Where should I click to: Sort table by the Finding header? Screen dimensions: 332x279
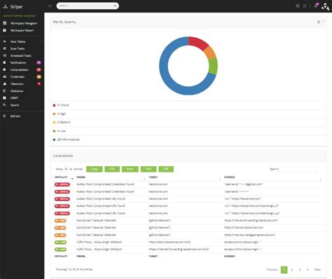(81, 177)
